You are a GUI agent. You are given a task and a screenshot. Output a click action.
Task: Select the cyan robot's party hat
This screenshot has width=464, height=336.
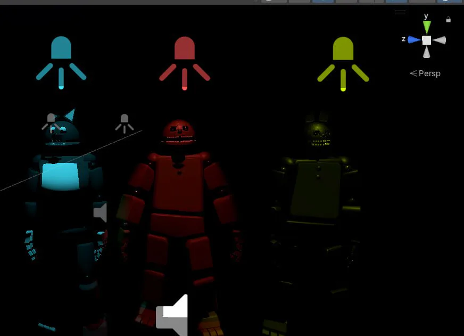pos(70,115)
